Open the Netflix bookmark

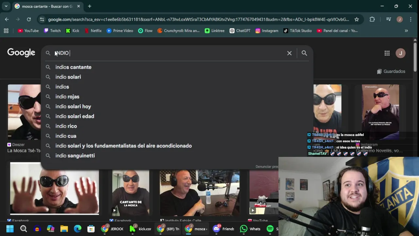click(x=93, y=30)
